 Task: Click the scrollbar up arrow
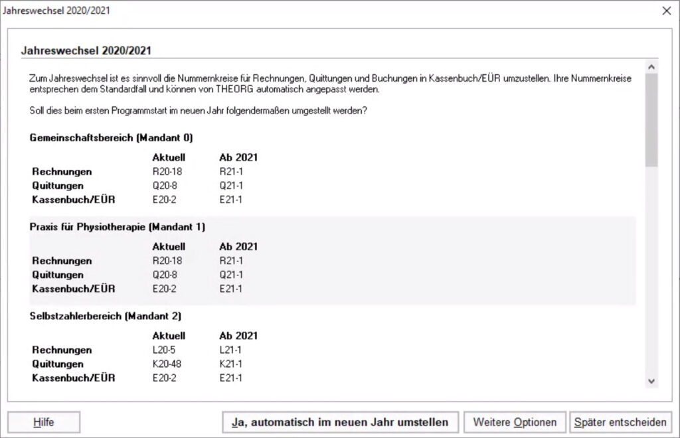click(651, 66)
